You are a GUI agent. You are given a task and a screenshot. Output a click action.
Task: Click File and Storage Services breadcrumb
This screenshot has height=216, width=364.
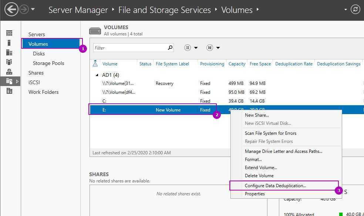[x=164, y=10]
